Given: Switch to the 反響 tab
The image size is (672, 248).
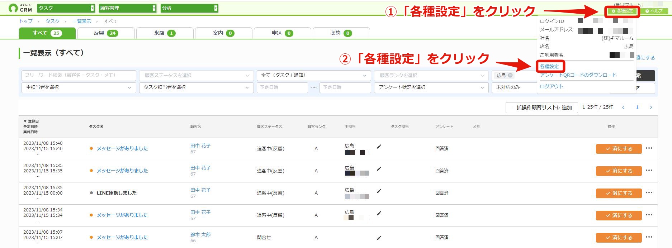Looking at the screenshot, I should (x=106, y=33).
